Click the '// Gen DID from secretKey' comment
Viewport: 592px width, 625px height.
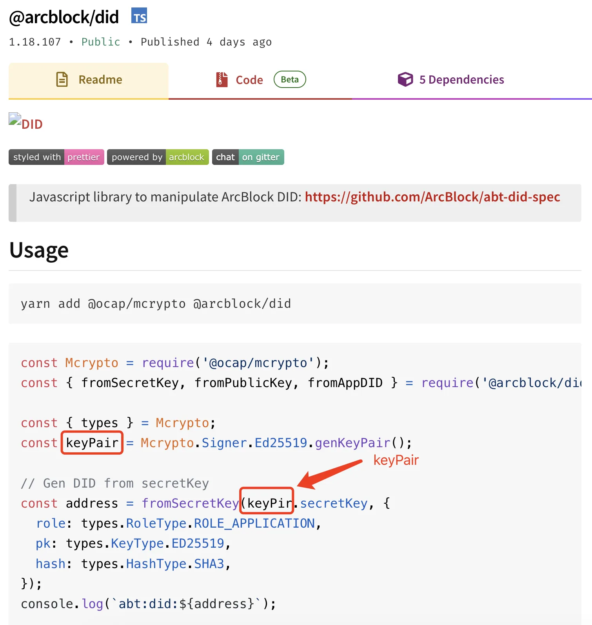click(115, 483)
